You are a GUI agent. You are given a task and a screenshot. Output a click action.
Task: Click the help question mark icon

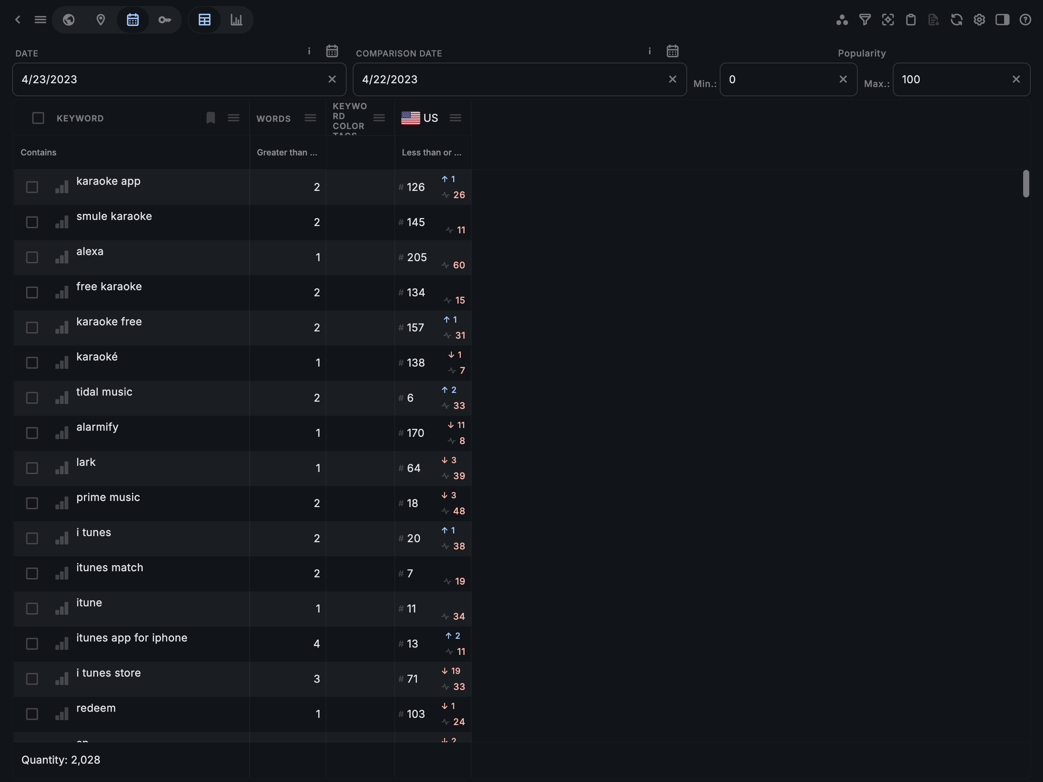click(1025, 20)
